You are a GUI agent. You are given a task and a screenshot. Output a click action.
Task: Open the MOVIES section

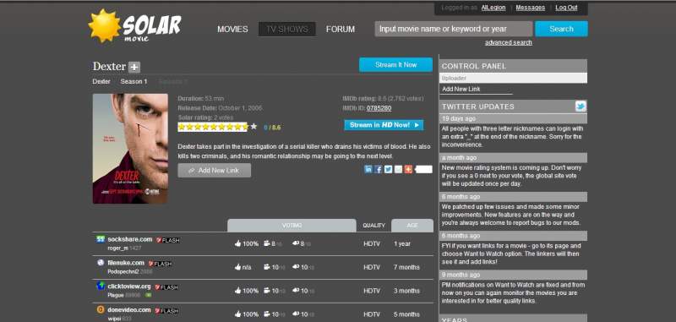click(232, 30)
